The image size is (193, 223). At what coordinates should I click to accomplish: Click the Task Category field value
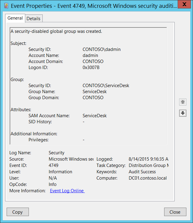coord(149,165)
